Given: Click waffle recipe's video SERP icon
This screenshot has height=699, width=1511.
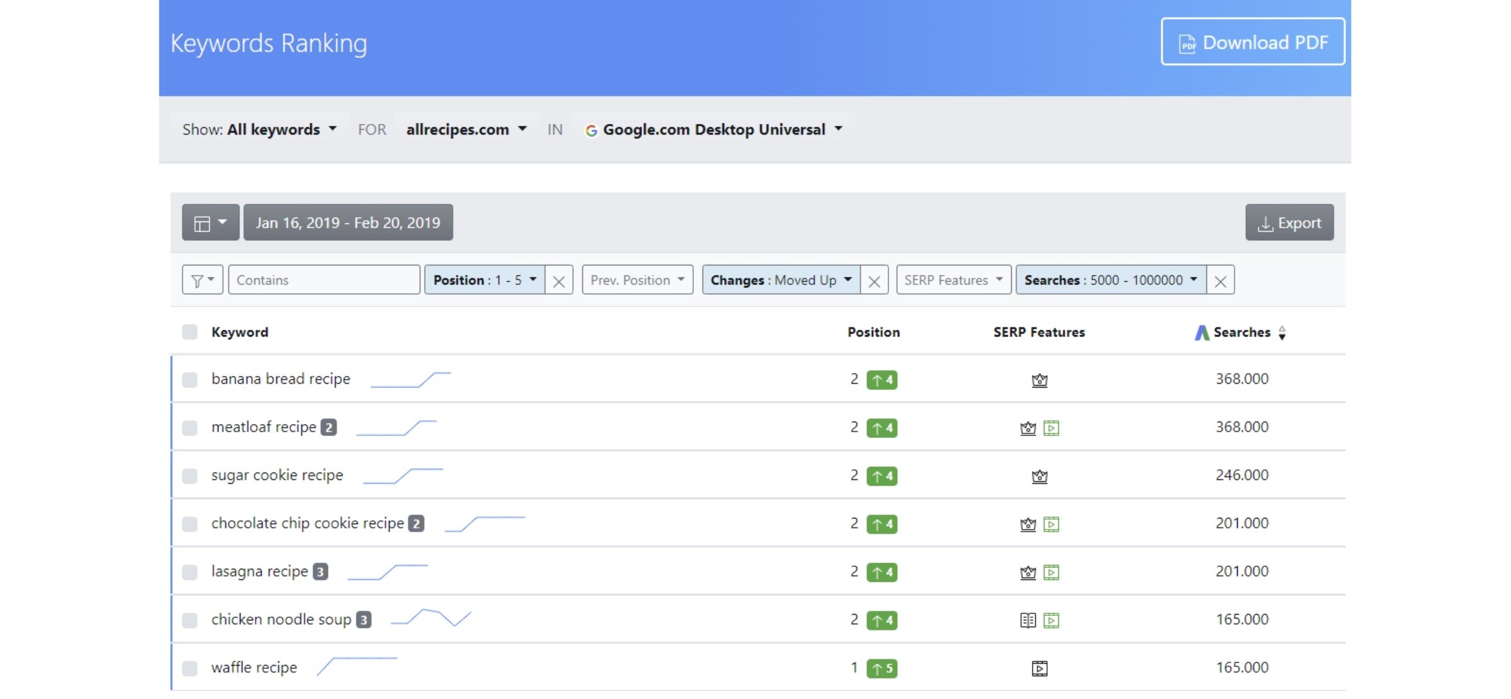Looking at the screenshot, I should [1039, 668].
